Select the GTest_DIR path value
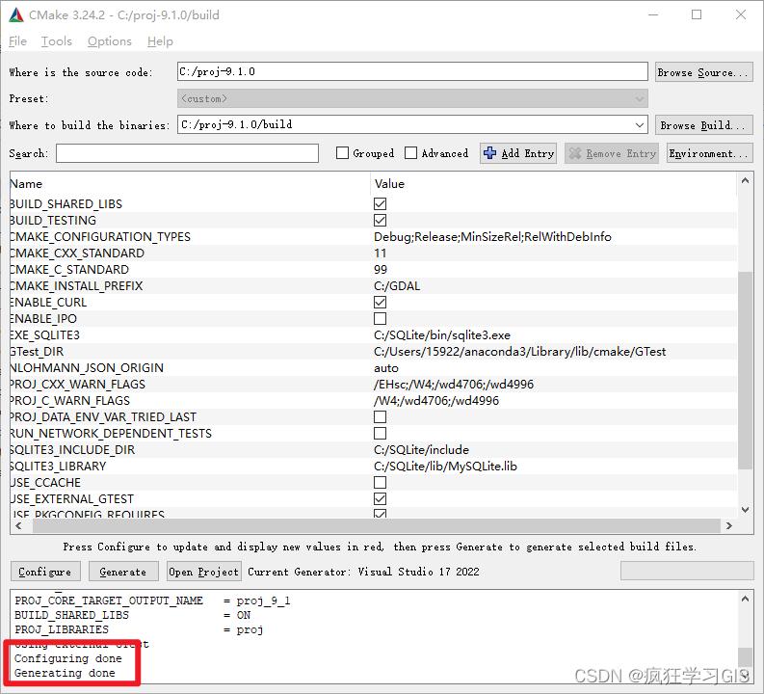The image size is (764, 694). pyautogui.click(x=519, y=352)
